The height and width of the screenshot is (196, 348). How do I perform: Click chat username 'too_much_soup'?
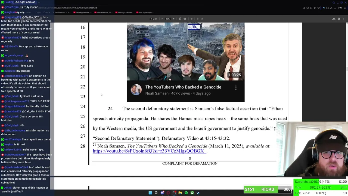pyautogui.click(x=14, y=56)
